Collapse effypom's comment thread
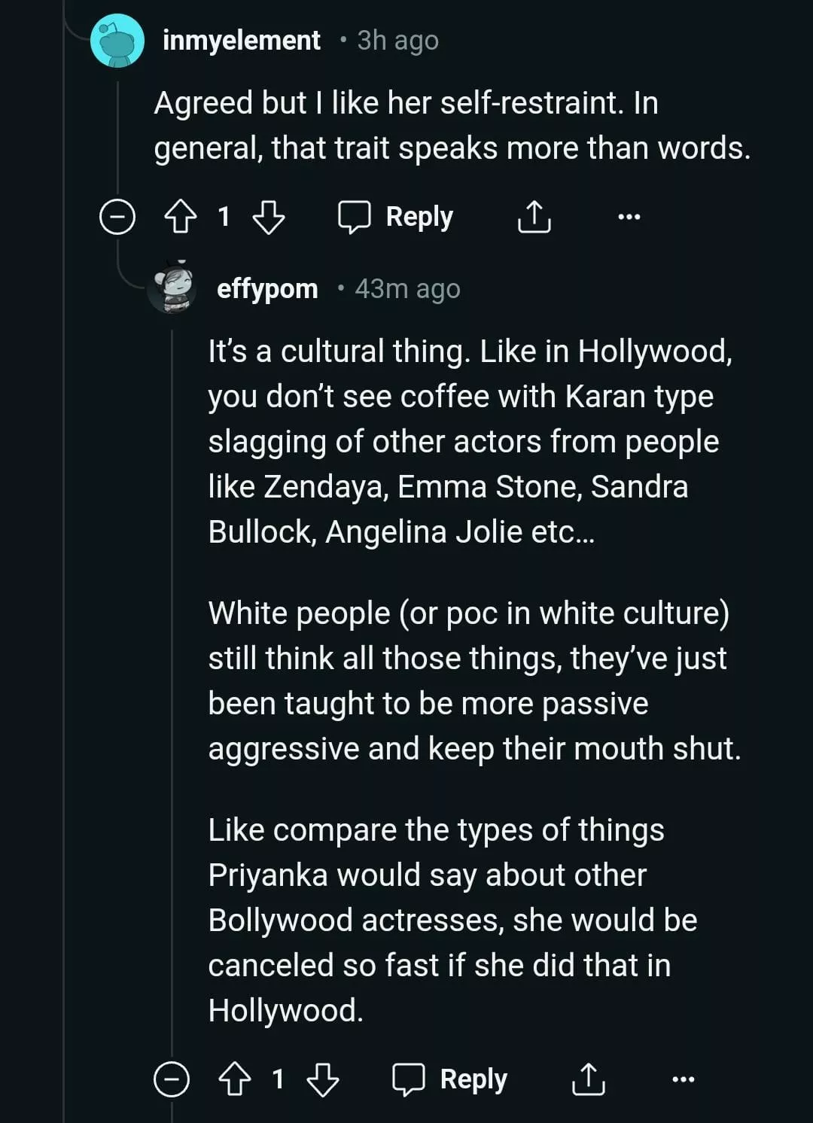The width and height of the screenshot is (813, 1123). 172,1080
